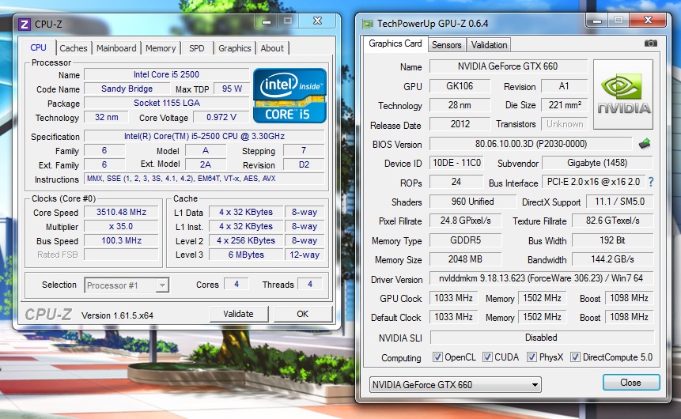Switch to the Caches tab in CPU-Z
The height and width of the screenshot is (419, 681).
point(74,48)
